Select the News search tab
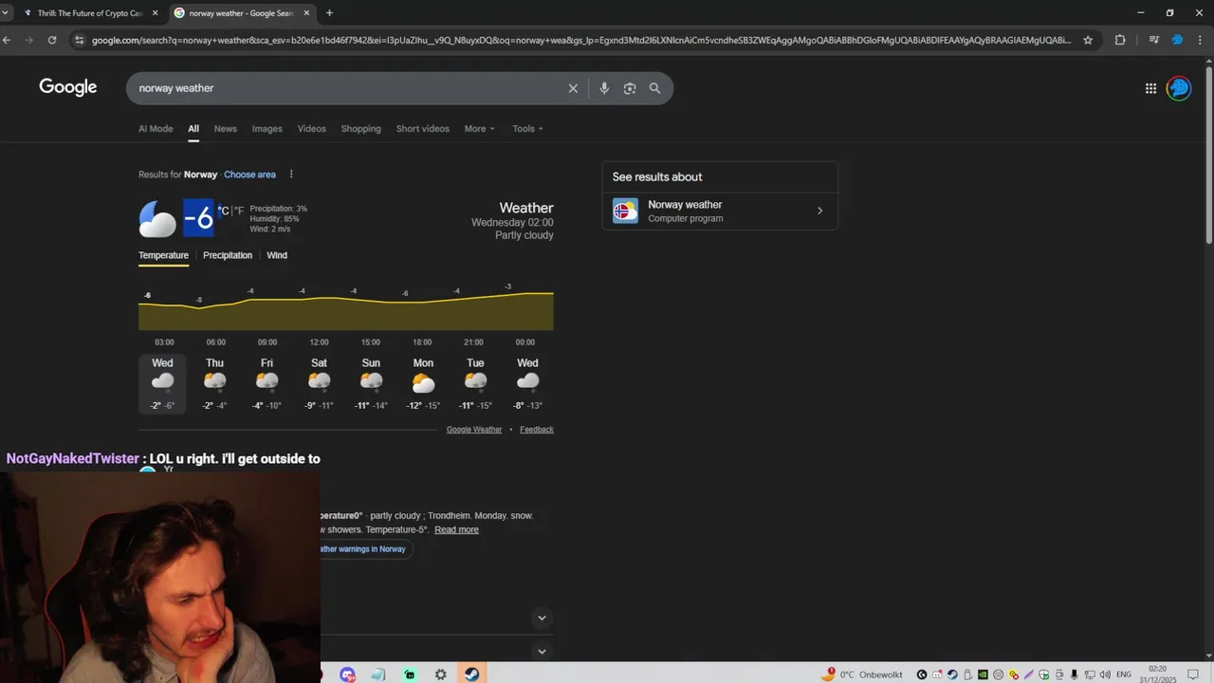Screen dimensions: 1214x683 click(x=225, y=129)
